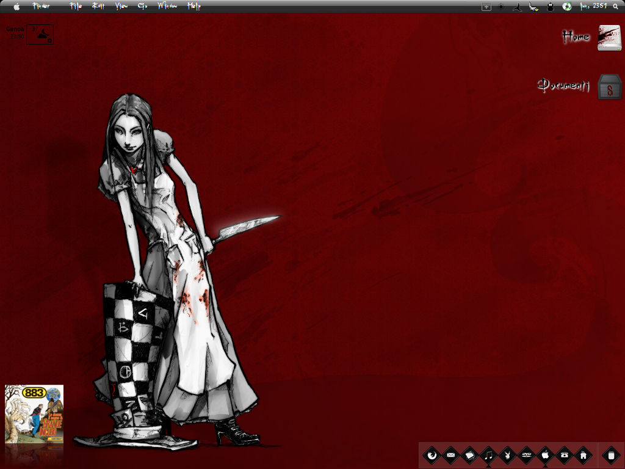Open the File menu
The width and height of the screenshot is (625, 469).
[76, 6]
